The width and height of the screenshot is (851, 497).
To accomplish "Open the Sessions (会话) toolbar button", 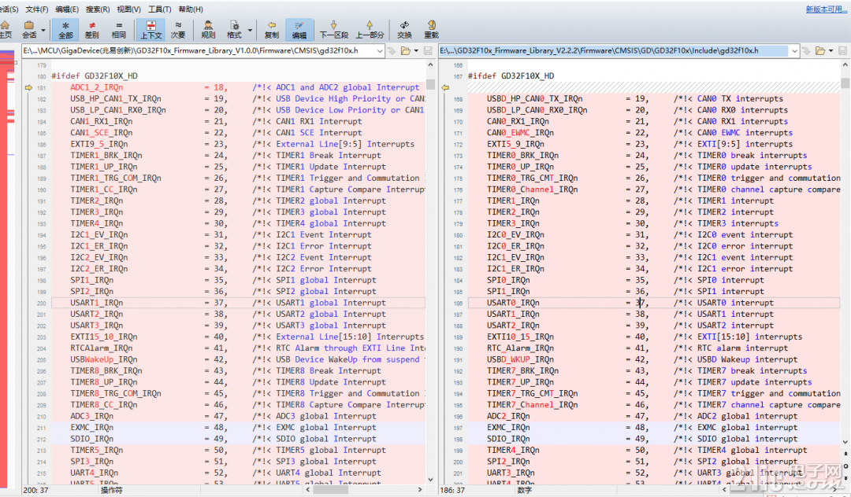I will click(29, 29).
